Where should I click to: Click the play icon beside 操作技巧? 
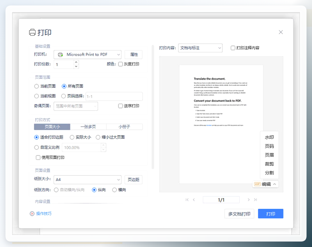point(32,213)
